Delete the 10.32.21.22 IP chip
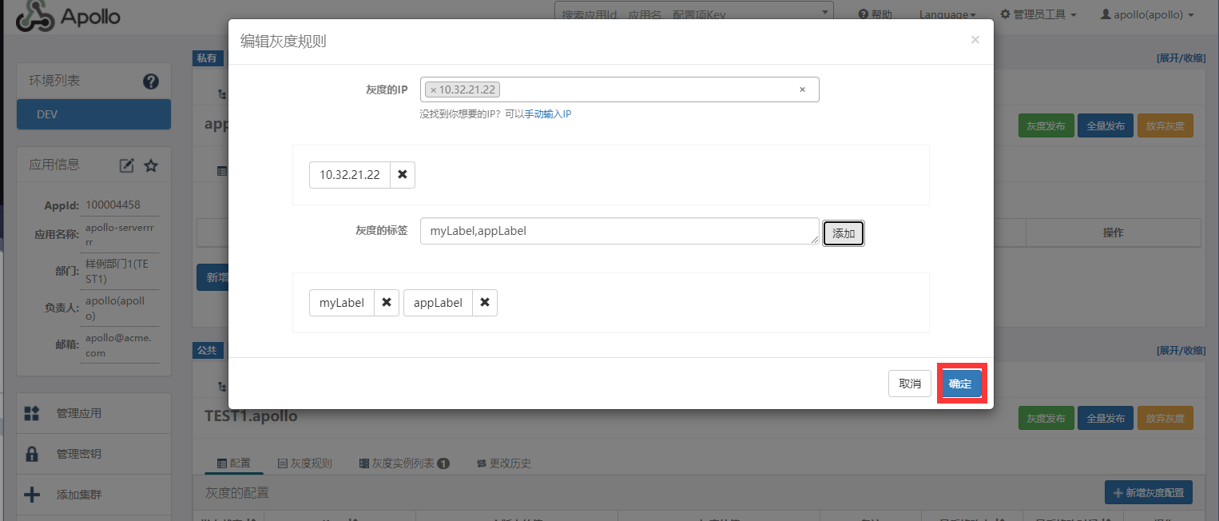This screenshot has height=521, width=1219. click(403, 174)
